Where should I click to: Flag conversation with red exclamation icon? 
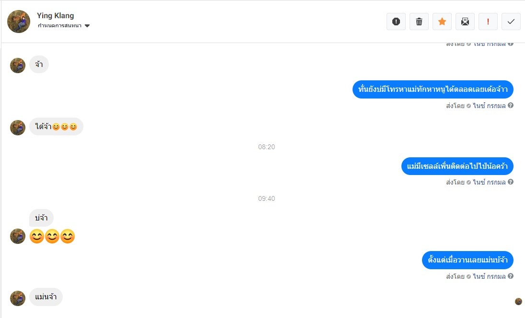(x=488, y=22)
